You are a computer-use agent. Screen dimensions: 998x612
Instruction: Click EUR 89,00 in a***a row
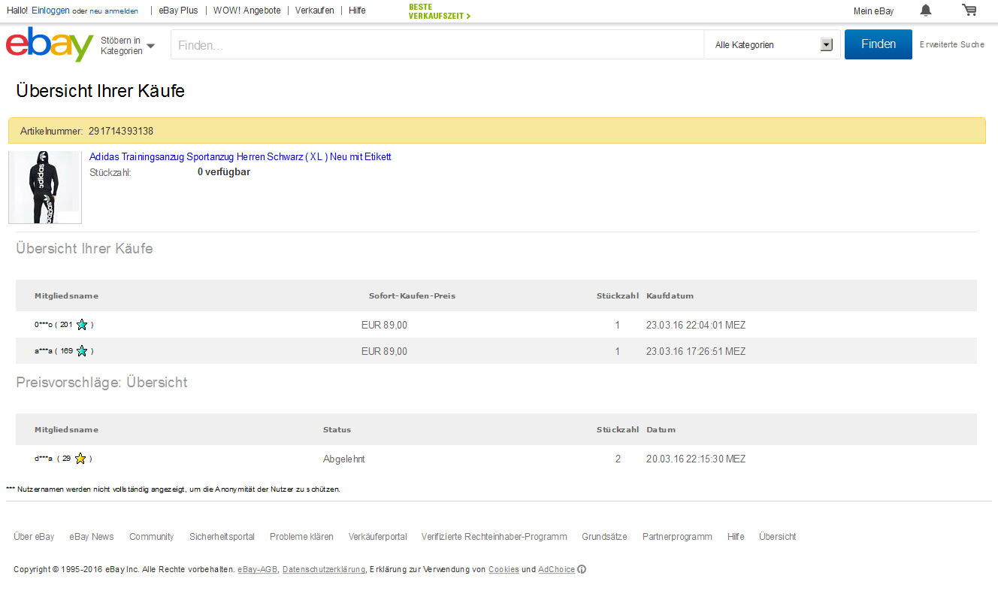click(384, 352)
